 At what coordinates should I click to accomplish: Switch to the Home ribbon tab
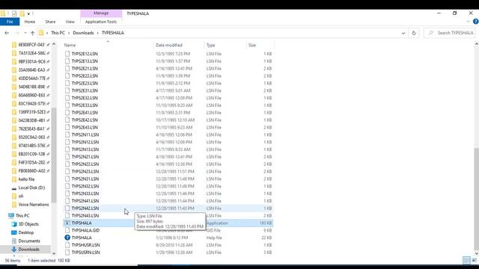tap(30, 22)
